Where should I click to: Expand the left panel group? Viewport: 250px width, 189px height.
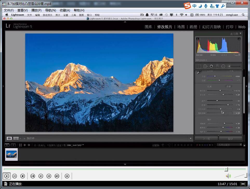[3, 86]
